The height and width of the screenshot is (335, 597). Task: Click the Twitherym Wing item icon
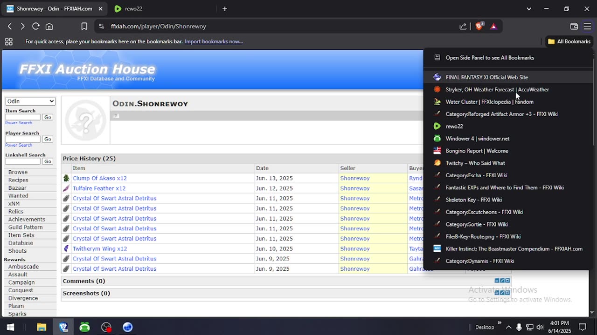66,249
